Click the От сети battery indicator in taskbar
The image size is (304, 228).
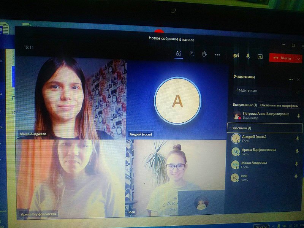pos(261,226)
